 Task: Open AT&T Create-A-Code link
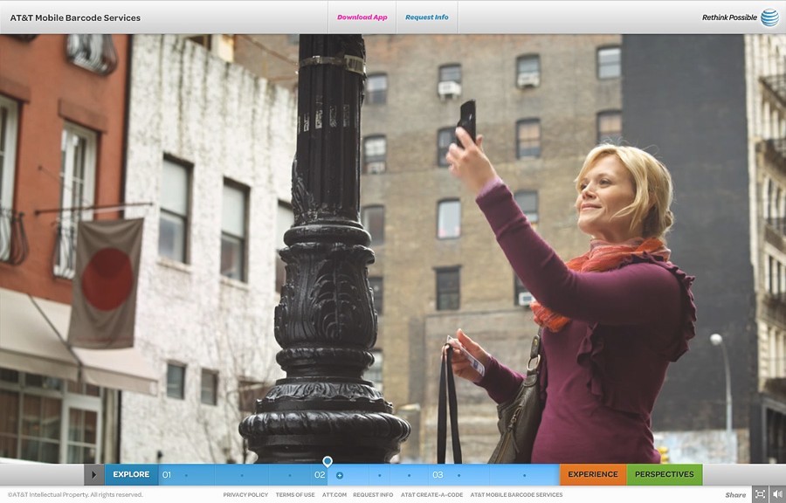point(431,495)
